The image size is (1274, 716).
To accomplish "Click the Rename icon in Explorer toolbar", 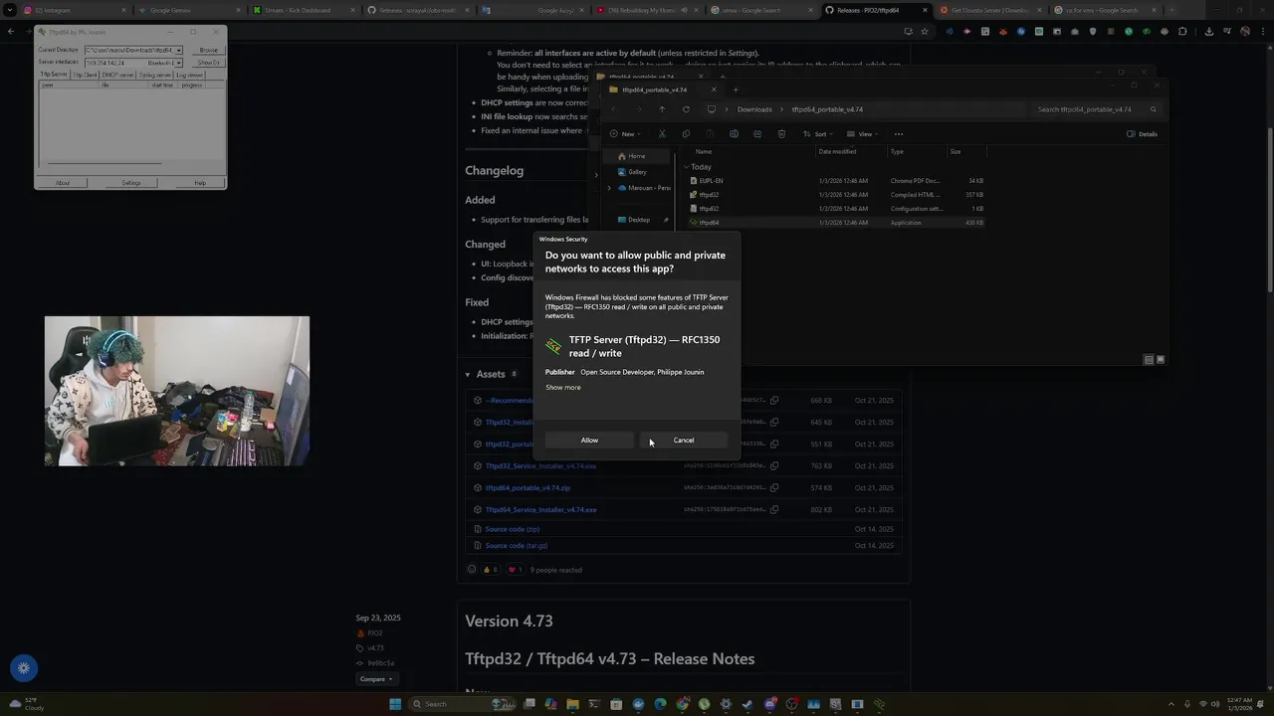I will pyautogui.click(x=734, y=134).
